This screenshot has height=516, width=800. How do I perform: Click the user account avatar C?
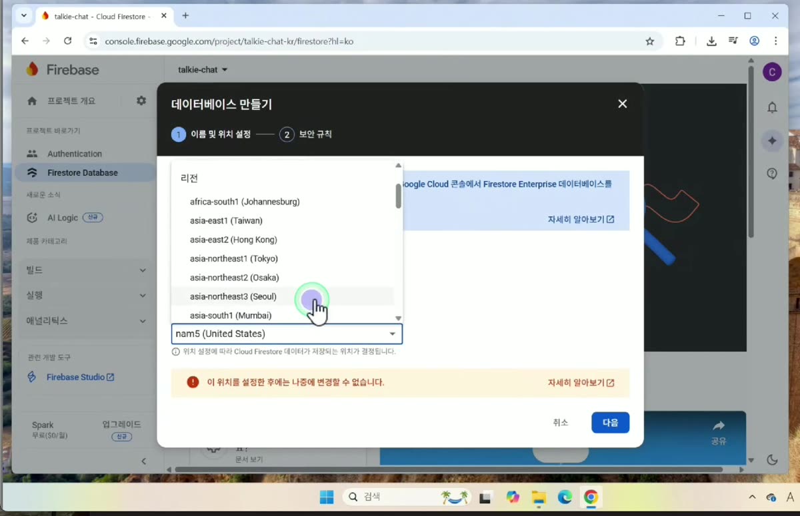(772, 72)
